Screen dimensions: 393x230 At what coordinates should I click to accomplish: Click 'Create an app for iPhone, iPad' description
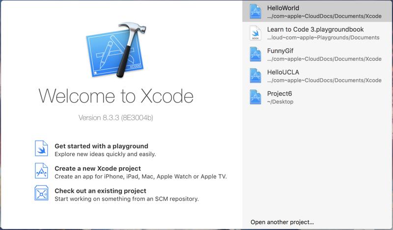pyautogui.click(x=140, y=177)
